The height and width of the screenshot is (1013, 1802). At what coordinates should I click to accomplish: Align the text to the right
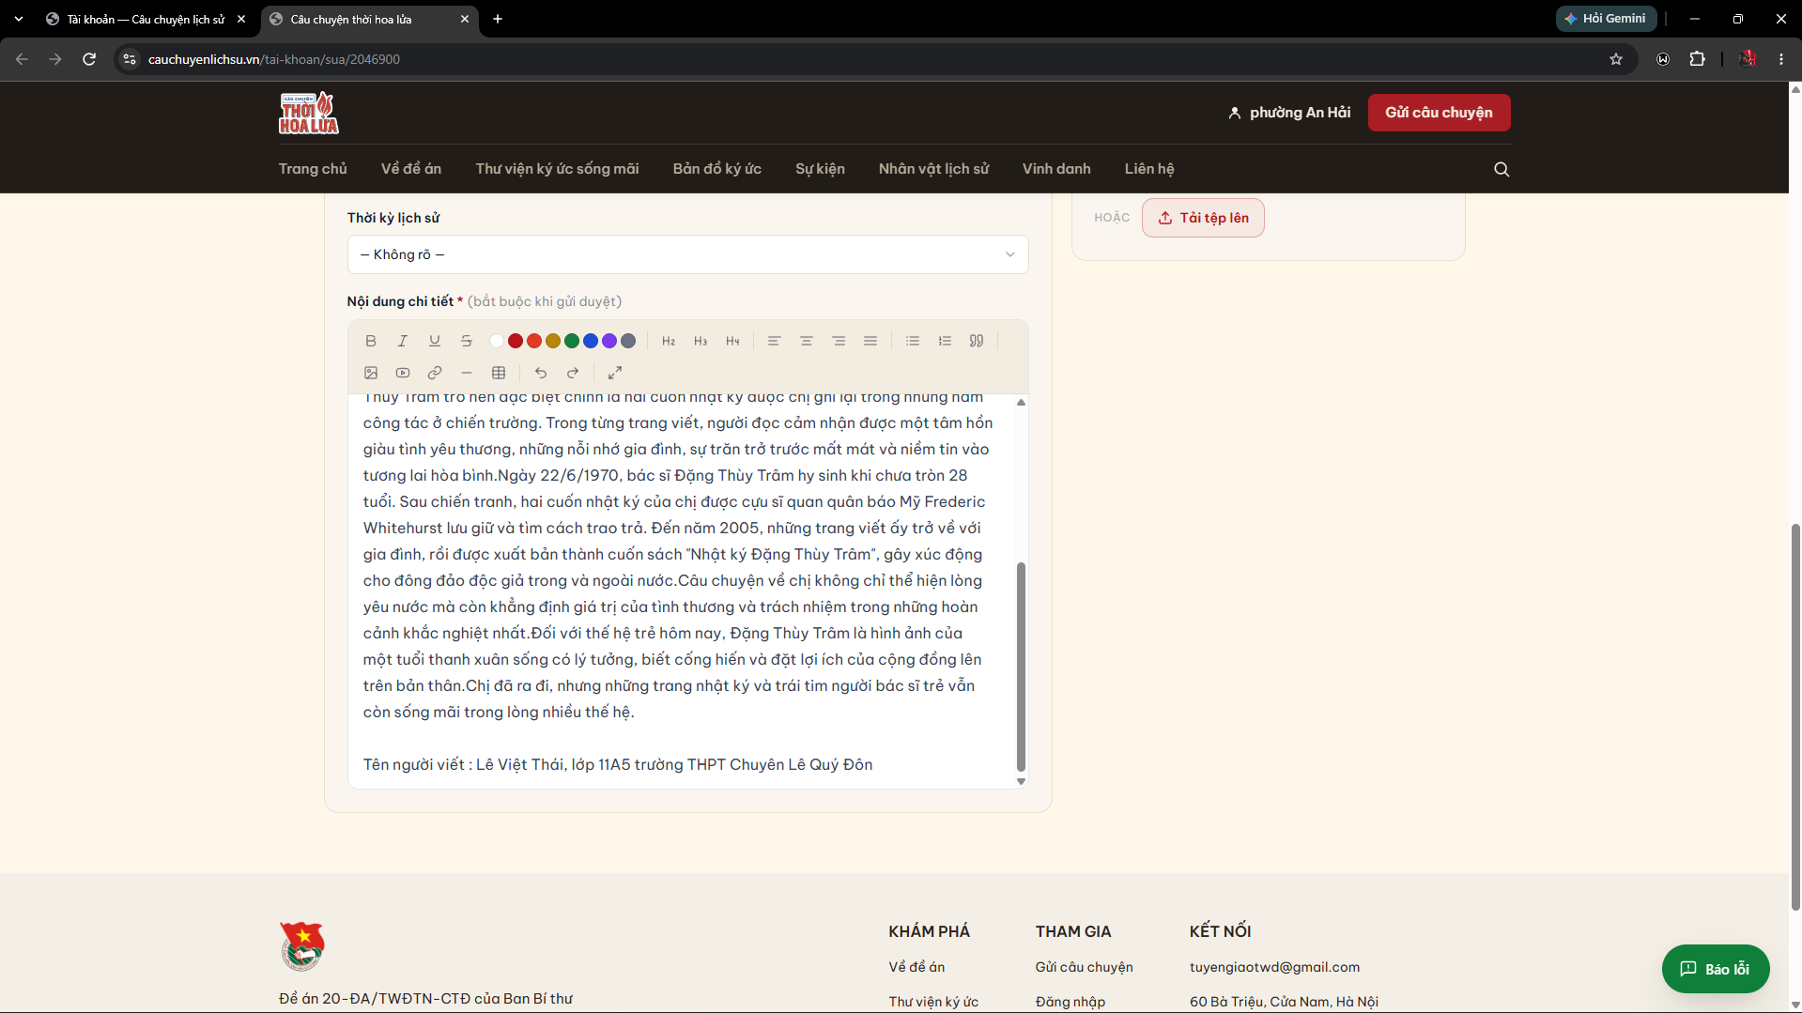tap(839, 341)
